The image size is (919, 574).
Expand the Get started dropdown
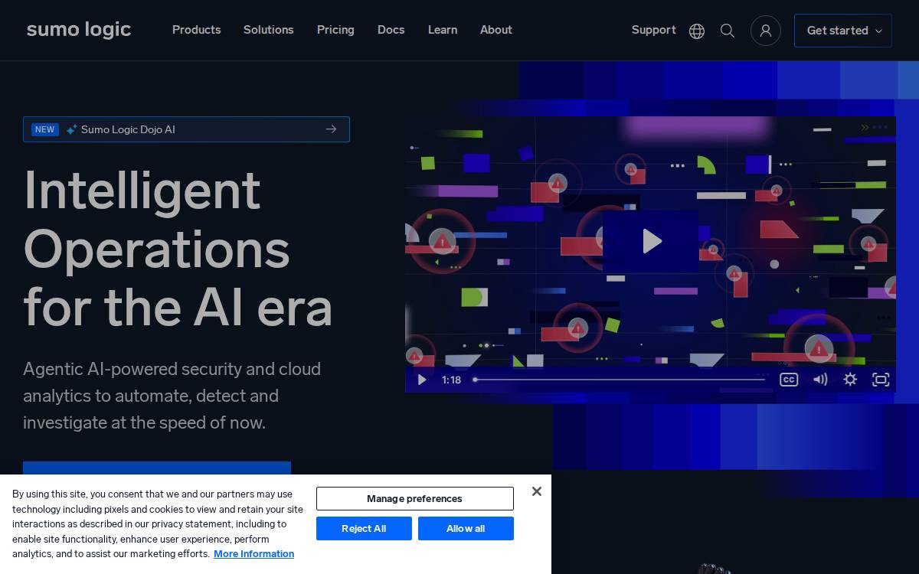(x=843, y=31)
